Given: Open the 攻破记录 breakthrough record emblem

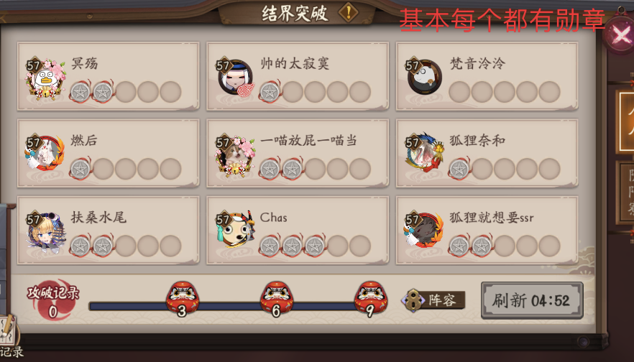Looking at the screenshot, I should tap(53, 300).
